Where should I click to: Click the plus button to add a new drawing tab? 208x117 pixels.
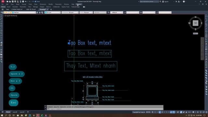click(x=51, y=9)
